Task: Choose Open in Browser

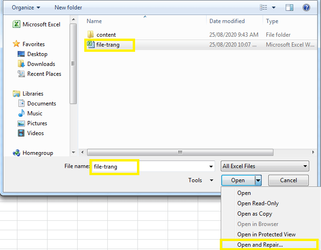Action: 258,224
